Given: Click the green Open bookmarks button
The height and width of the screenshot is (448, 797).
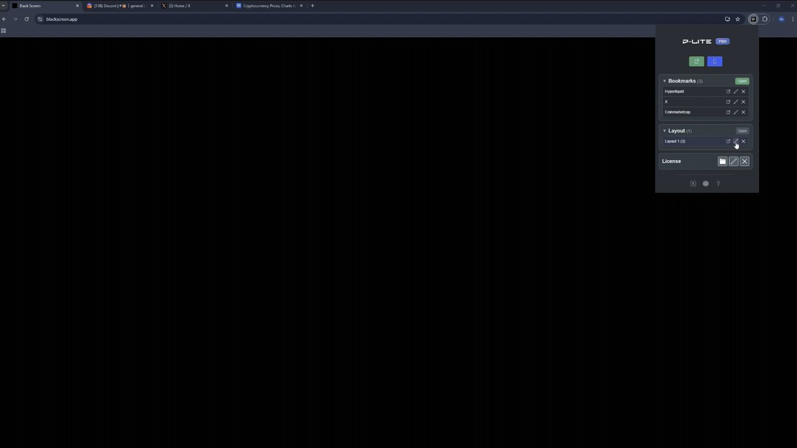Looking at the screenshot, I should click(x=742, y=81).
